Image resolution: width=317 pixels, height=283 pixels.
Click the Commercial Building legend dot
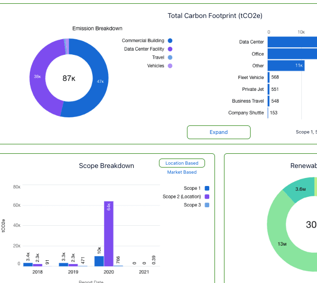(170, 41)
